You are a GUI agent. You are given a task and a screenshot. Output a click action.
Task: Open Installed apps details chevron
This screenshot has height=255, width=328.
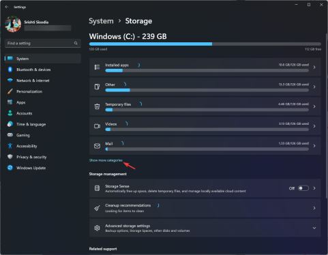point(314,67)
